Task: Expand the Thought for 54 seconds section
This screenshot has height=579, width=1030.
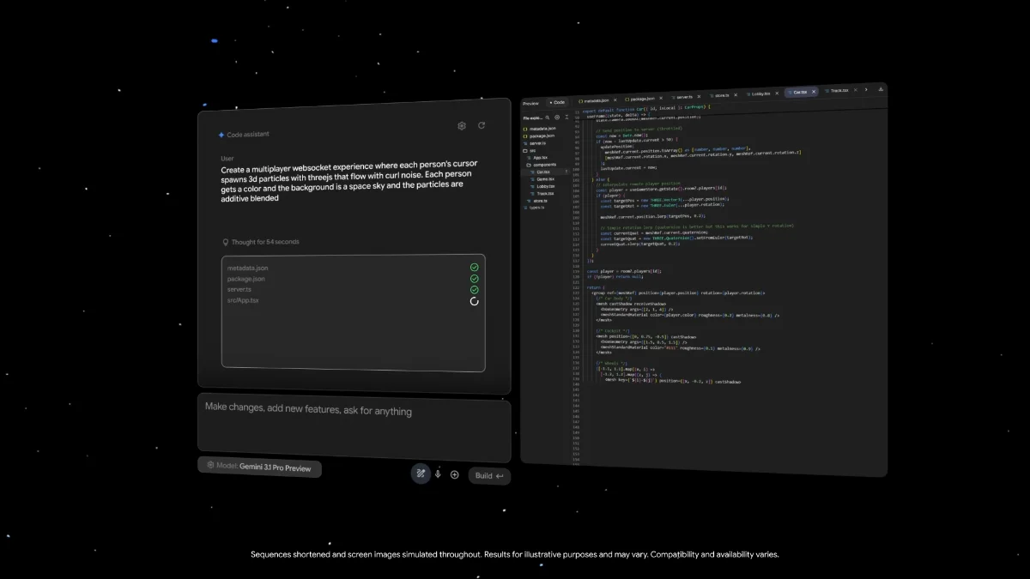Action: point(261,242)
